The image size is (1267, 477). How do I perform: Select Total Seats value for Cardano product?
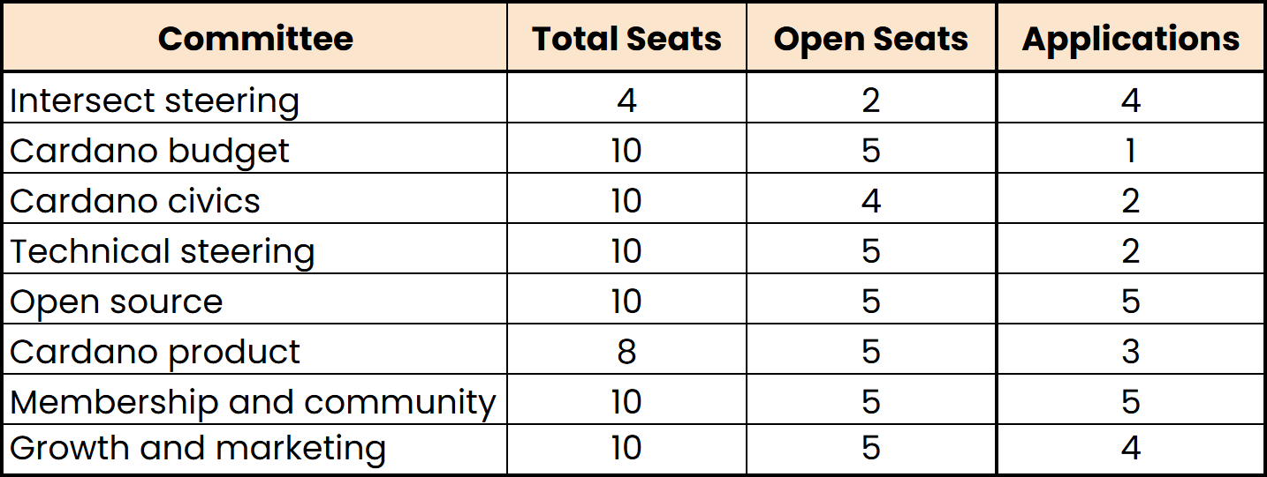(x=626, y=352)
